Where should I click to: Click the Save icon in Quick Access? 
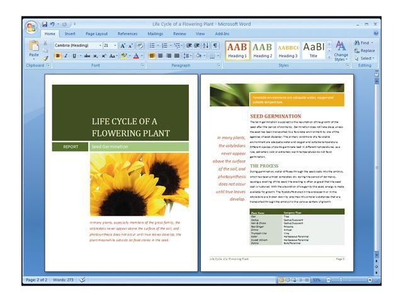pos(45,25)
